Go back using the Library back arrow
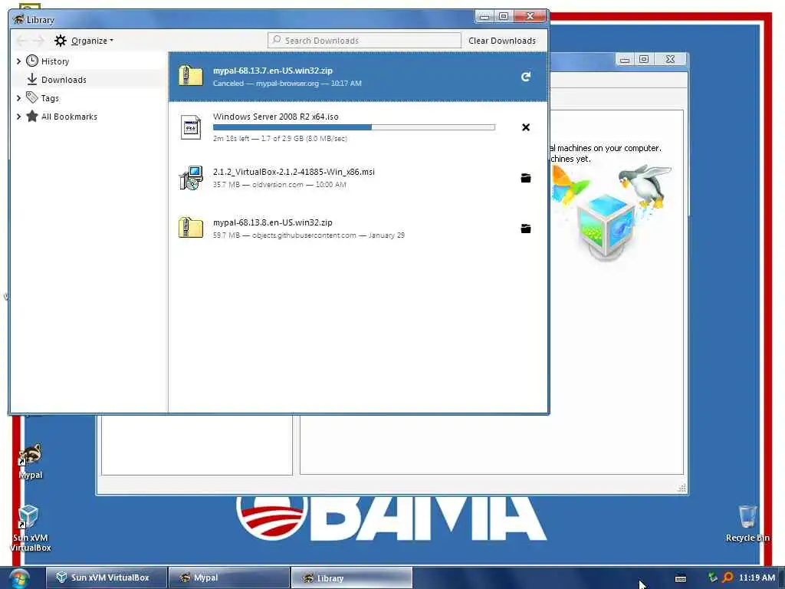 [21, 41]
